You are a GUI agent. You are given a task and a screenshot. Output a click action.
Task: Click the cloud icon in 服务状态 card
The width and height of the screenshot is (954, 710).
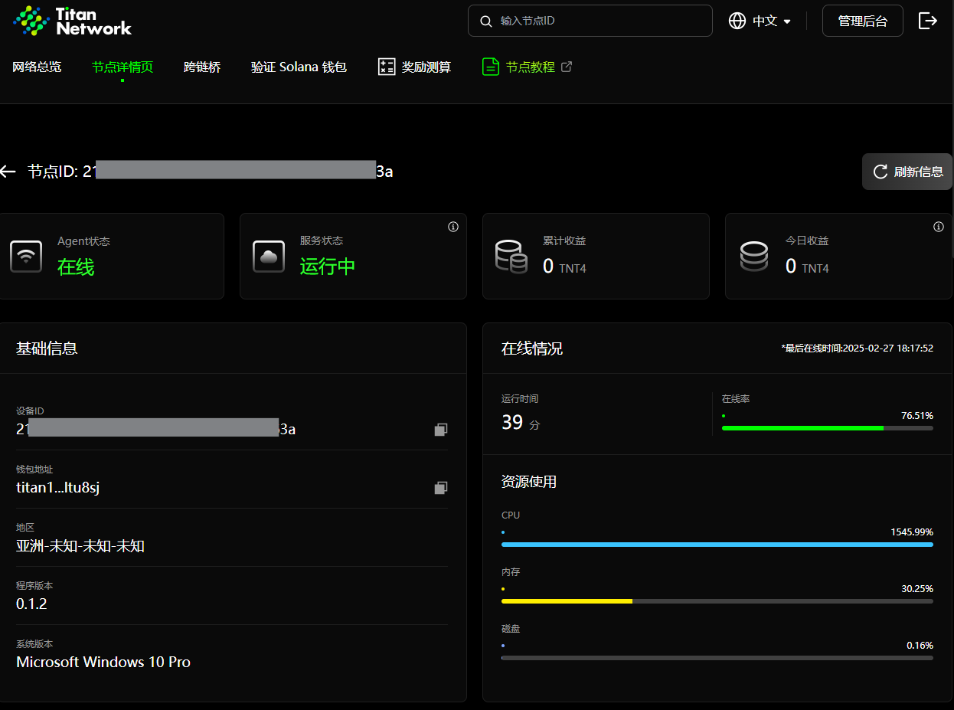(x=269, y=256)
